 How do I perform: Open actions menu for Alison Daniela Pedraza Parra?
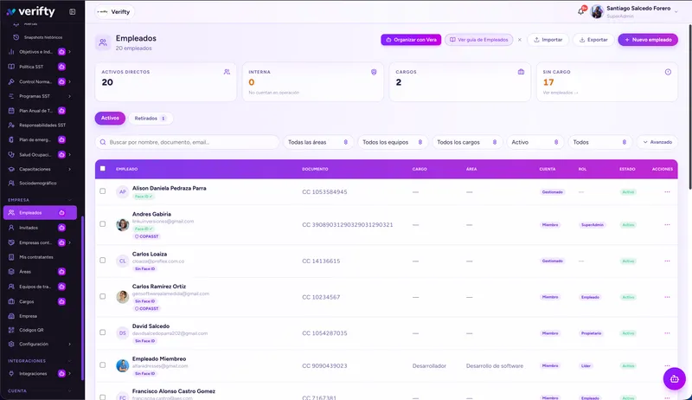[667, 192]
